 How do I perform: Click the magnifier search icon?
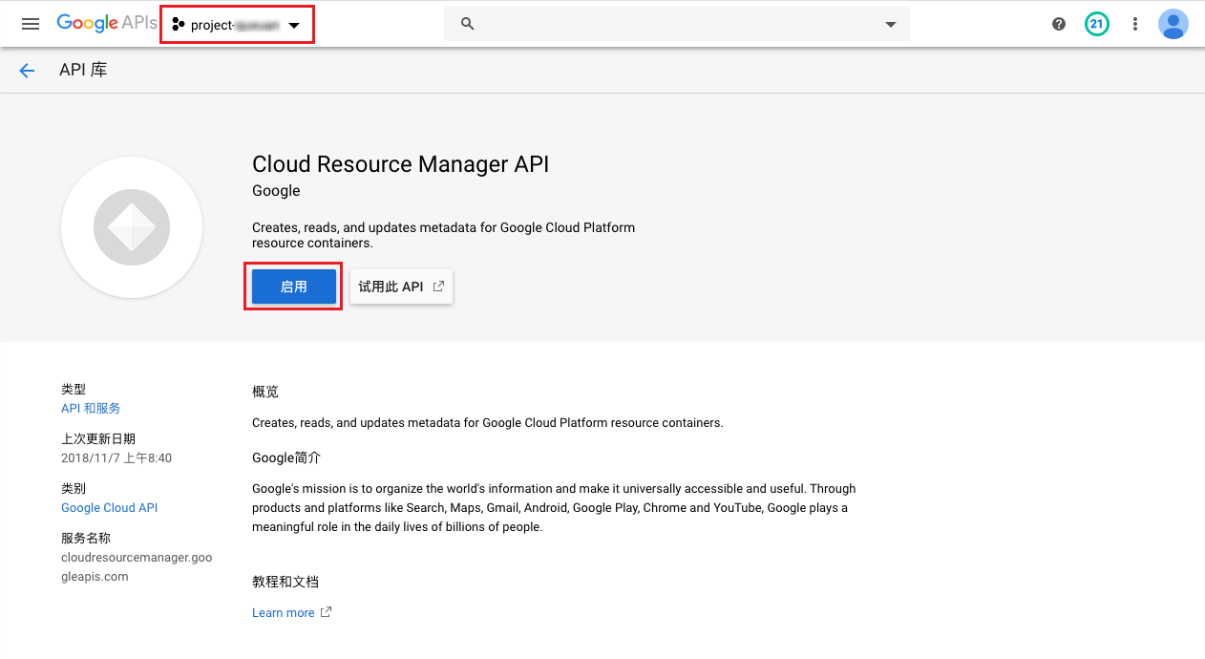[468, 24]
